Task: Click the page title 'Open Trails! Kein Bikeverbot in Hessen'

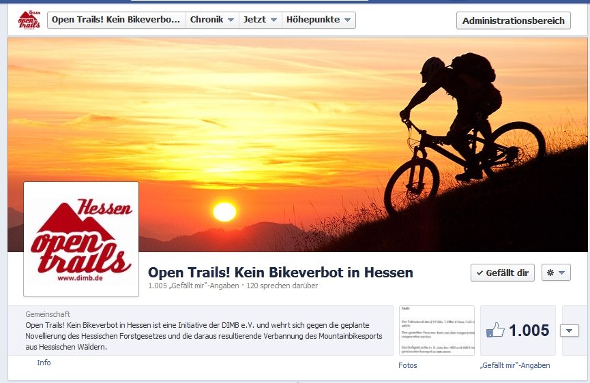Action: pyautogui.click(x=280, y=272)
